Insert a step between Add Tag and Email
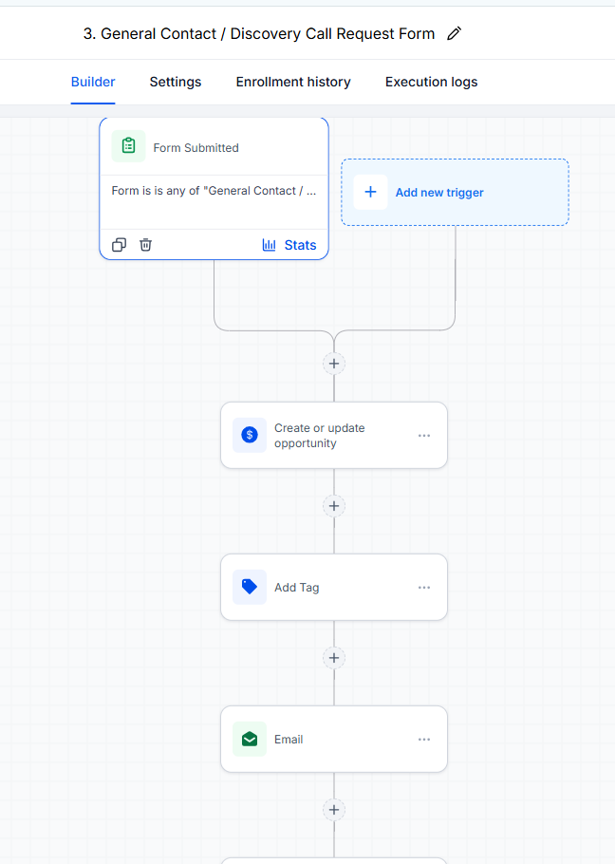The height and width of the screenshot is (864, 615). point(334,658)
